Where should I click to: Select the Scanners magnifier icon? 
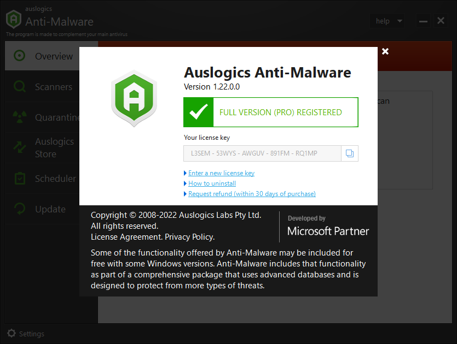19,87
